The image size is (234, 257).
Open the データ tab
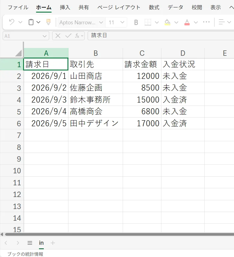(x=175, y=7)
